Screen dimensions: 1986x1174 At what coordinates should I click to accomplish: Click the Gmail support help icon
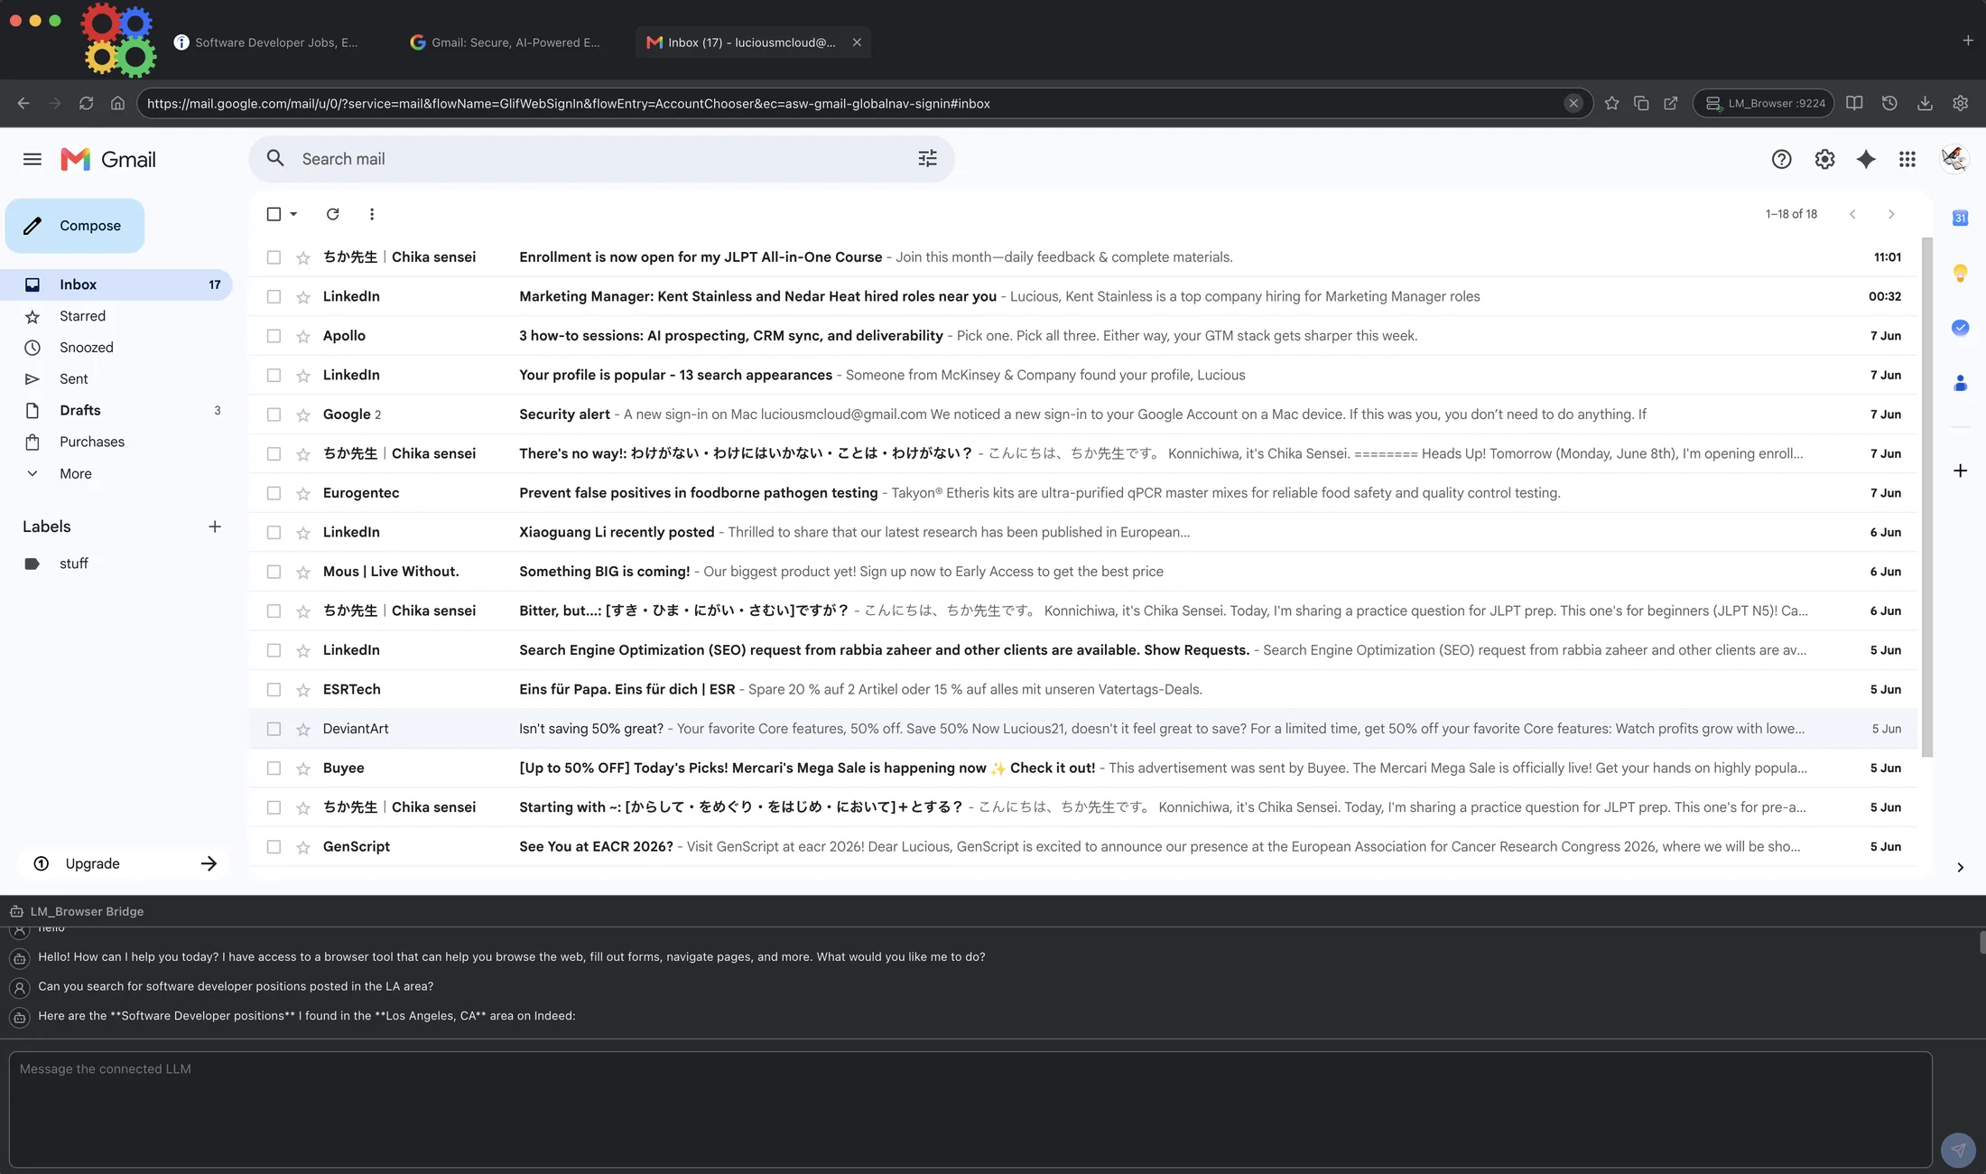click(1781, 160)
